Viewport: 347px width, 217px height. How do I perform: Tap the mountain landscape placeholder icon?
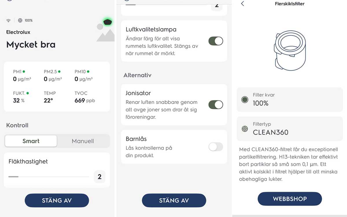(x=105, y=33)
